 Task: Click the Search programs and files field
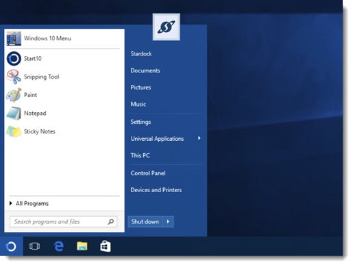click(63, 222)
